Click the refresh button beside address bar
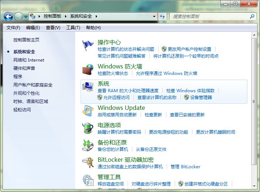 tap(162, 16)
